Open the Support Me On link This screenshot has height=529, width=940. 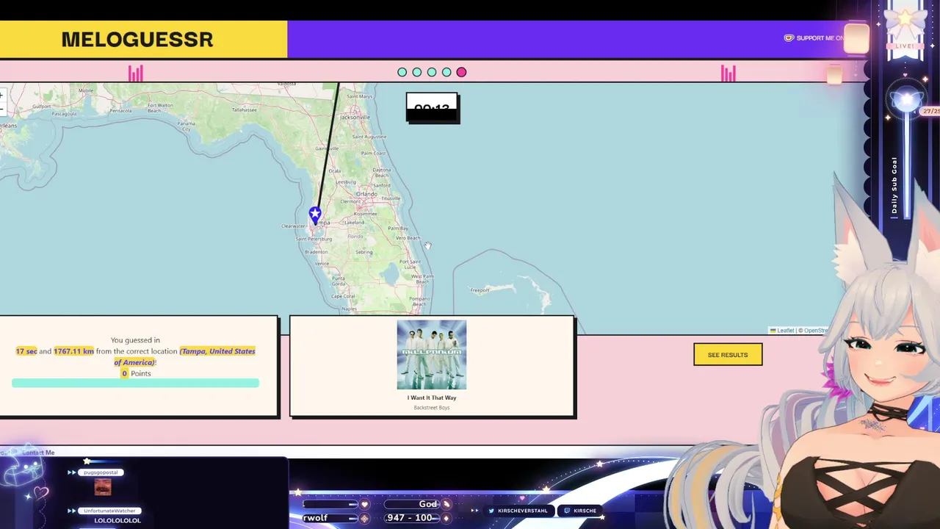point(814,38)
